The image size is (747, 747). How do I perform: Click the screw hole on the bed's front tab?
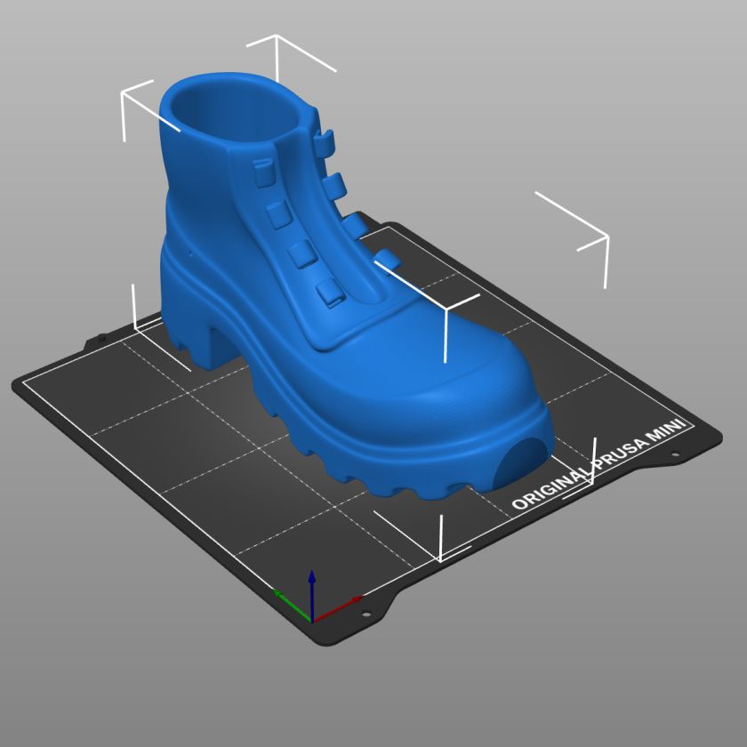tap(364, 614)
